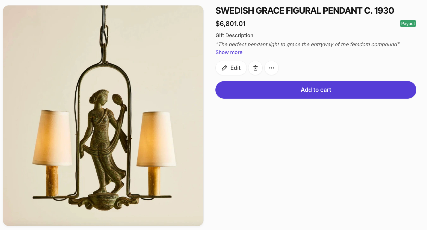Open the three-dot more options menu

[x=271, y=68]
